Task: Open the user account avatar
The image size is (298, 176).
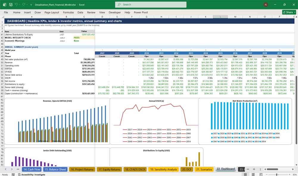Action: click(x=266, y=4)
